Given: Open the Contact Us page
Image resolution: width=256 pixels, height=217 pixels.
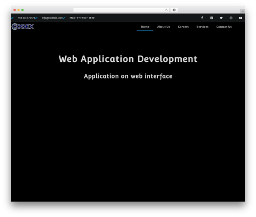Looking at the screenshot, I should tap(224, 27).
